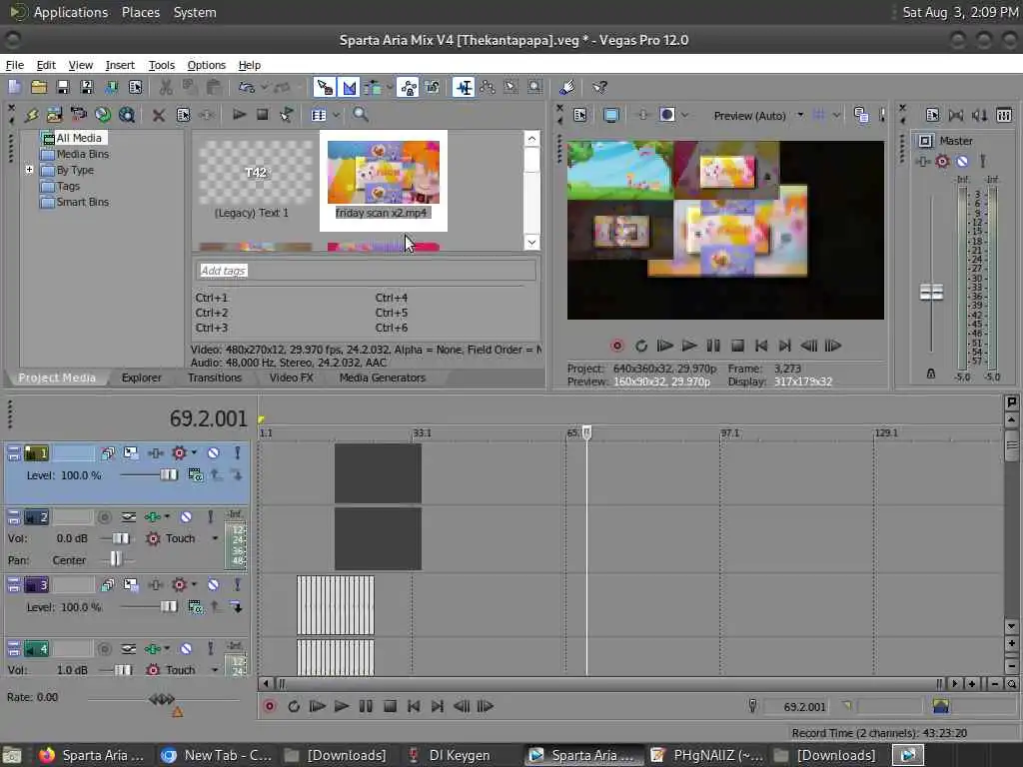Screen dimensions: 1023x767
Task: Open the Applications menu in top panel
Action: point(71,12)
